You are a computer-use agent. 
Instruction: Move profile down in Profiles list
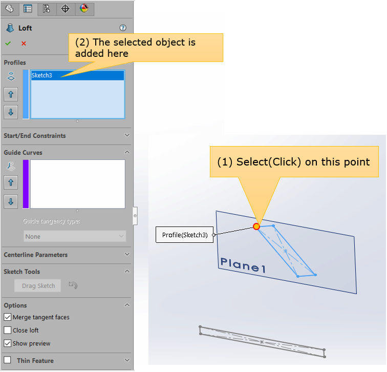11,112
